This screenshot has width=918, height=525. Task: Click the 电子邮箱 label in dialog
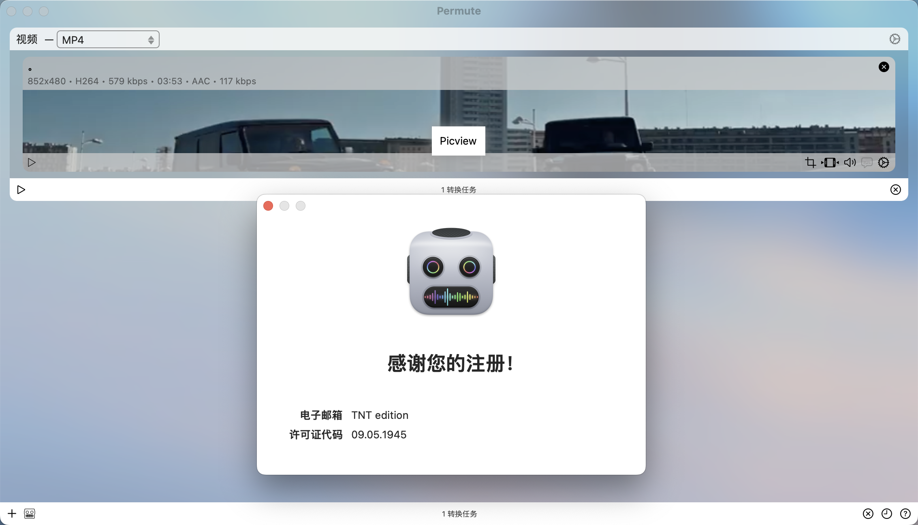(x=321, y=415)
